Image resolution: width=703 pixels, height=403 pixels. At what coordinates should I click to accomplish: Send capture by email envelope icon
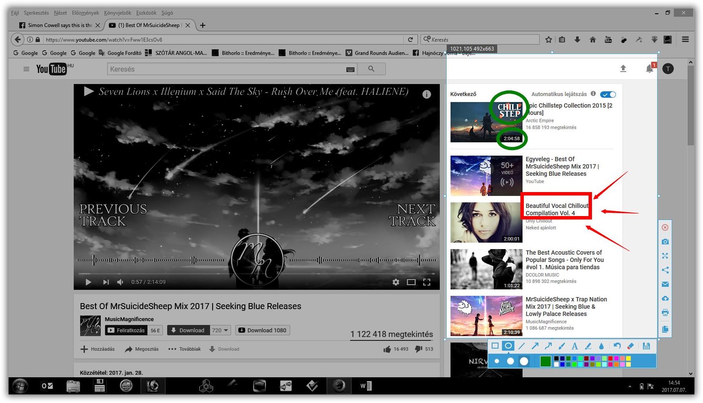(x=665, y=284)
